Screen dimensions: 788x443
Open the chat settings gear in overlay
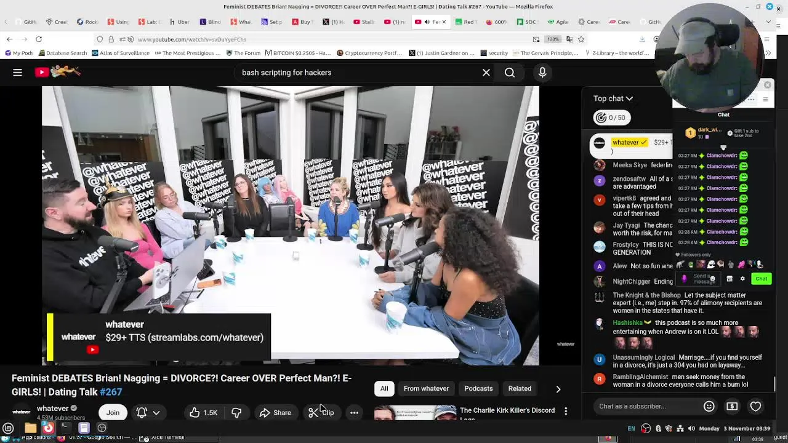click(x=742, y=279)
